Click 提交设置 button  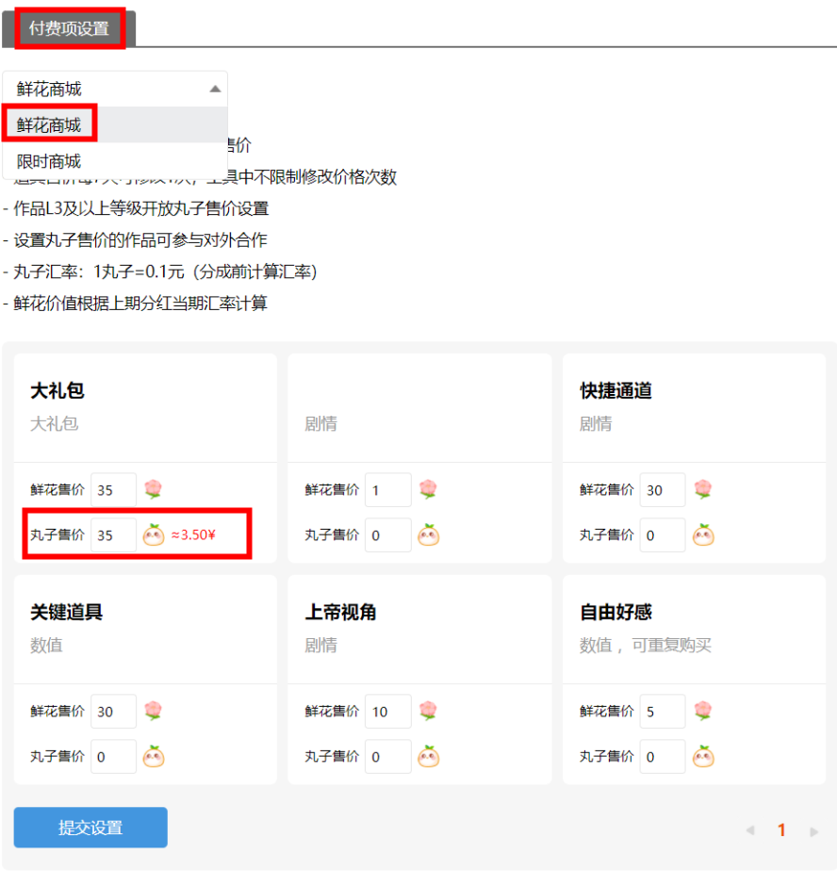(90, 828)
